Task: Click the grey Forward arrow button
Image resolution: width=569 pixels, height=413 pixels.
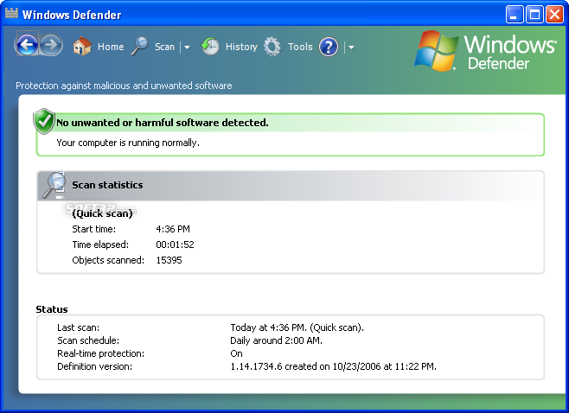Action: pyautogui.click(x=51, y=45)
